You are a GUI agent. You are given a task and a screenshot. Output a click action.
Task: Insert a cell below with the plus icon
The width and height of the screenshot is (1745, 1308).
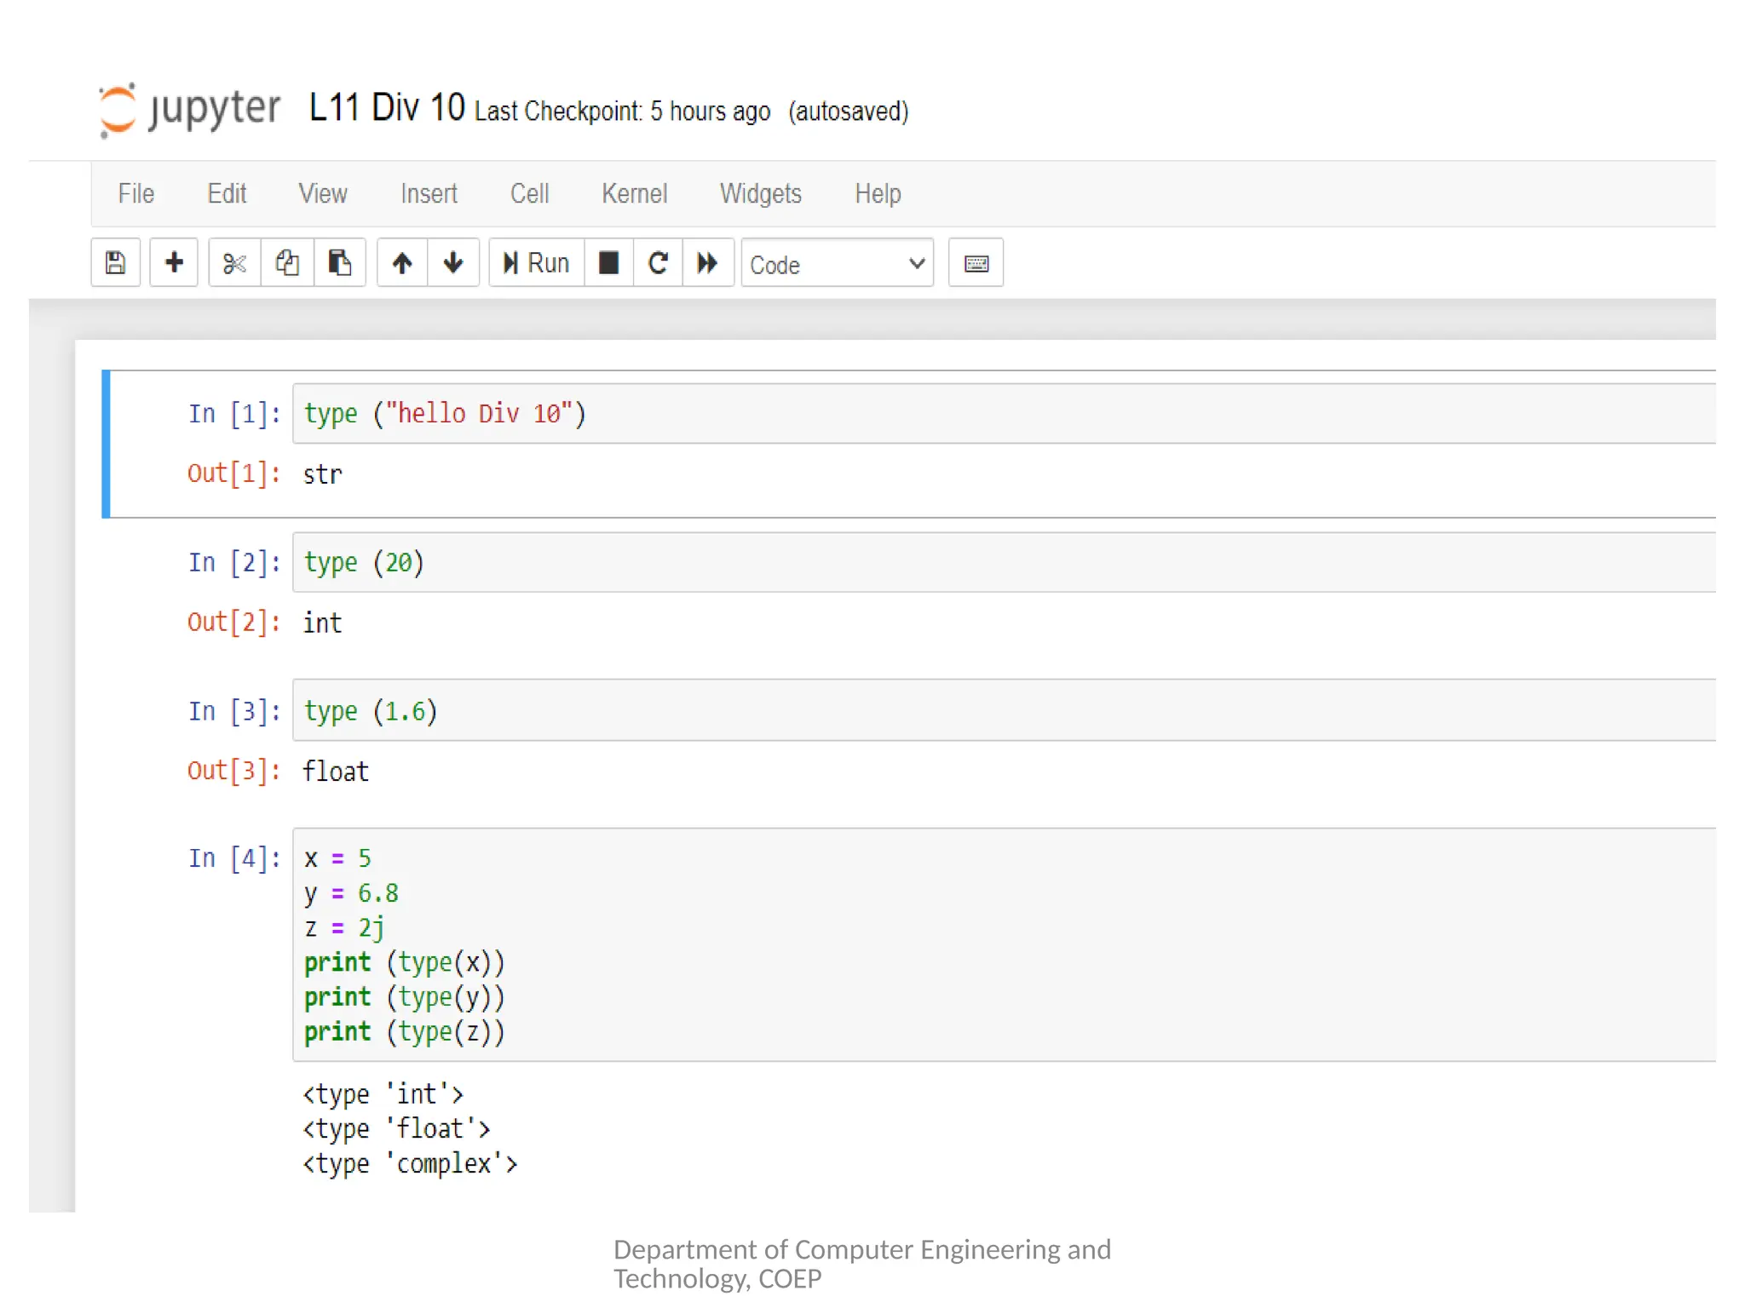coord(174,263)
